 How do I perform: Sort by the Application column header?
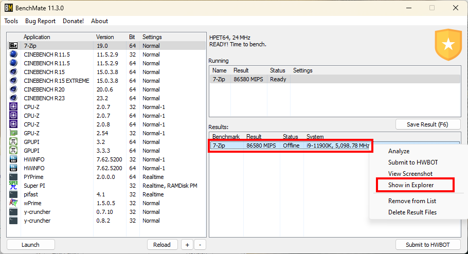coord(37,37)
